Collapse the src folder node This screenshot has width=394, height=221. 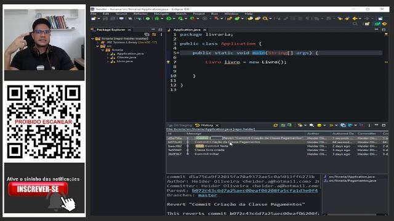pyautogui.click(x=98, y=46)
